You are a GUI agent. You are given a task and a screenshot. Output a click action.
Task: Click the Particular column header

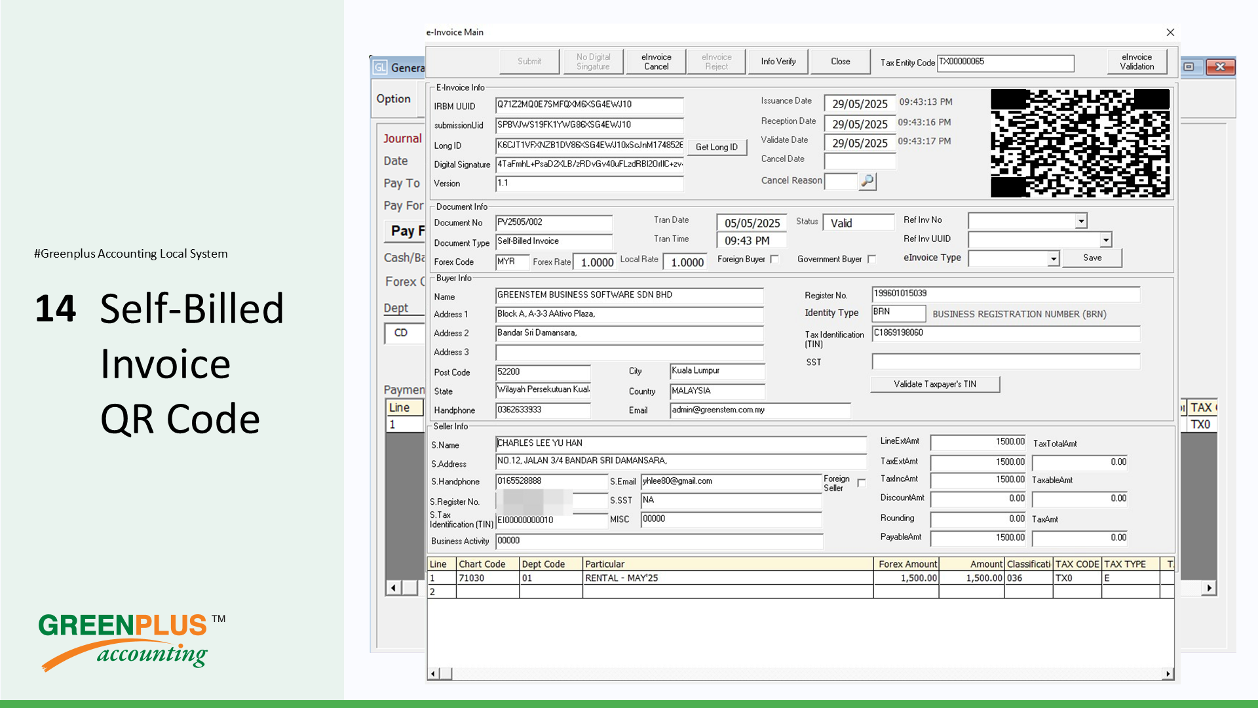pos(728,564)
